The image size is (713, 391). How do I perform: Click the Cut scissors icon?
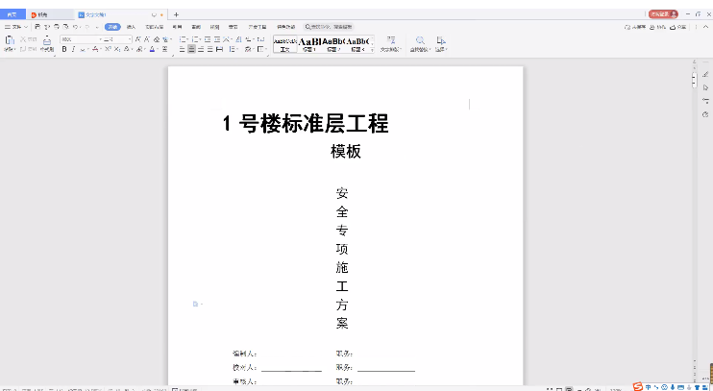(x=23, y=39)
